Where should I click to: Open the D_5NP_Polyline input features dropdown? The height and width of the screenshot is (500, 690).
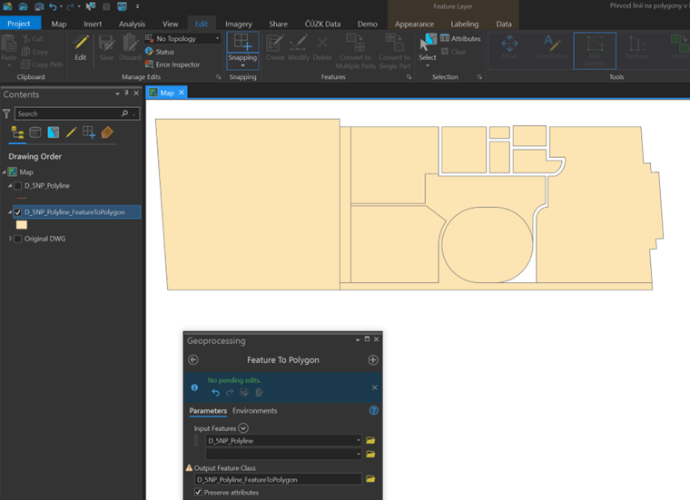tap(360, 440)
